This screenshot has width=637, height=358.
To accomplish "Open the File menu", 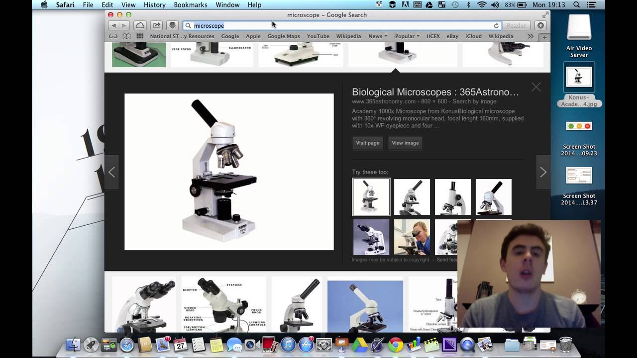I will [x=88, y=5].
